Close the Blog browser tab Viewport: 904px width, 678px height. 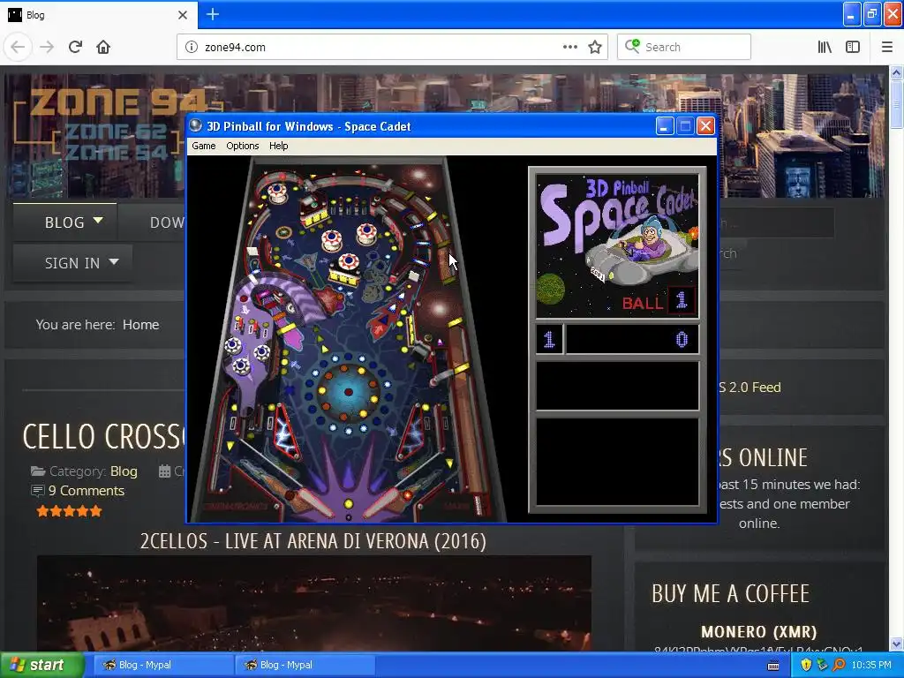click(x=182, y=15)
